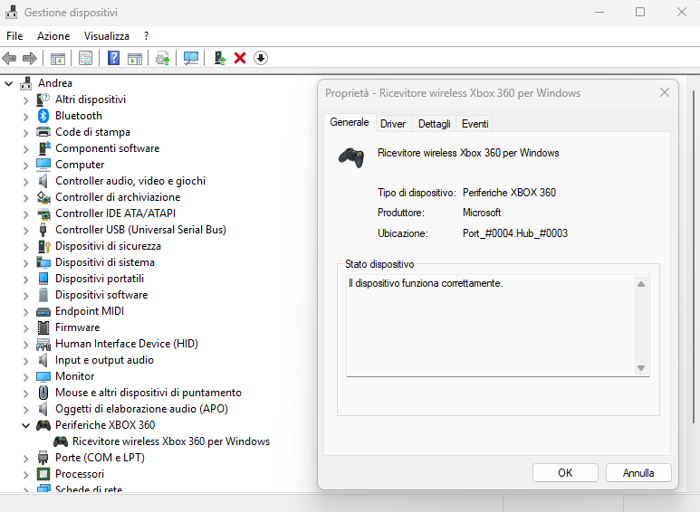Click the device status scroll up arrow
This screenshot has width=700, height=512.
[641, 284]
